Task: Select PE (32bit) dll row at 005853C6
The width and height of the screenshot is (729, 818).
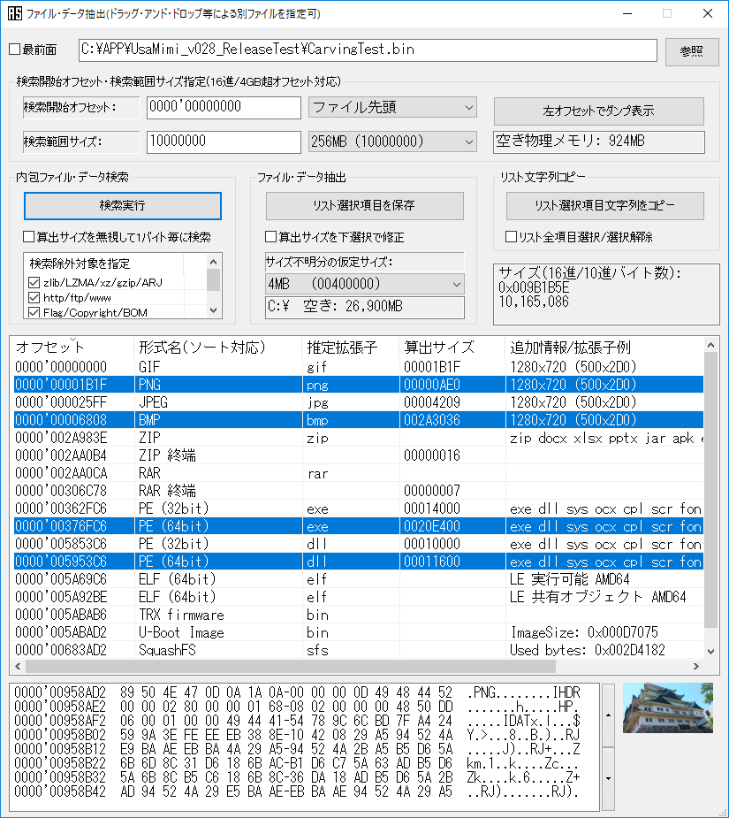Action: [358, 544]
